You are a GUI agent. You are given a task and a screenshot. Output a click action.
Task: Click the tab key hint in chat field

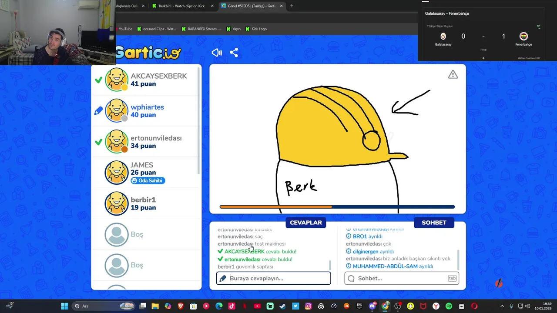(452, 278)
